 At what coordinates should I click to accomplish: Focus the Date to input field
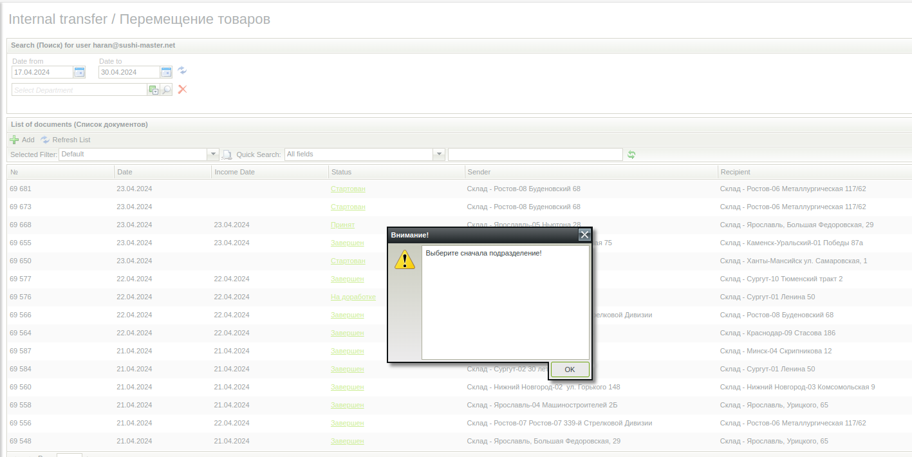(129, 72)
